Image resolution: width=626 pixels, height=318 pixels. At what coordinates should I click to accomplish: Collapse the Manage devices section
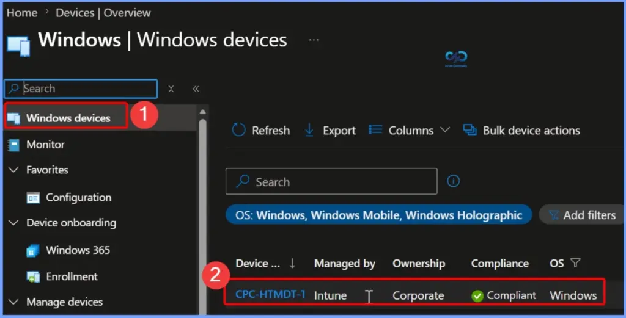pyautogui.click(x=13, y=302)
